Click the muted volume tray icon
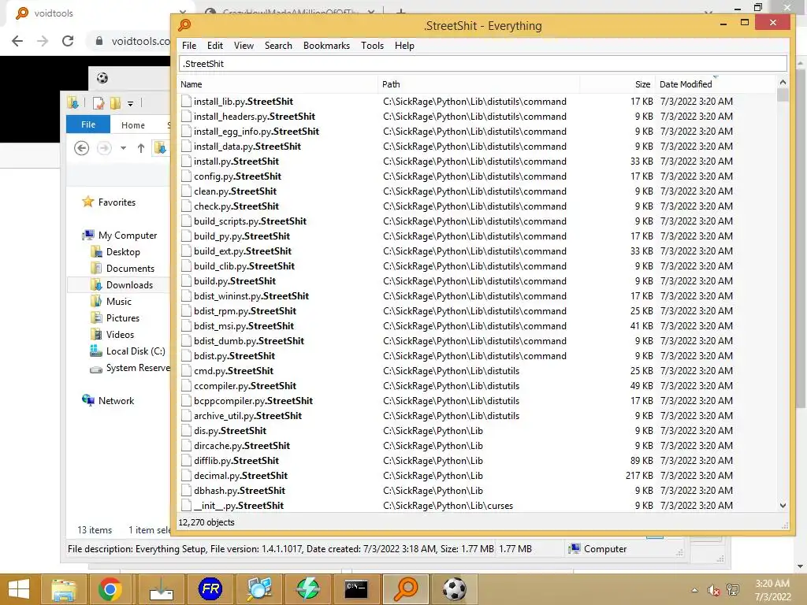Viewport: 807px width, 605px height. (x=713, y=590)
